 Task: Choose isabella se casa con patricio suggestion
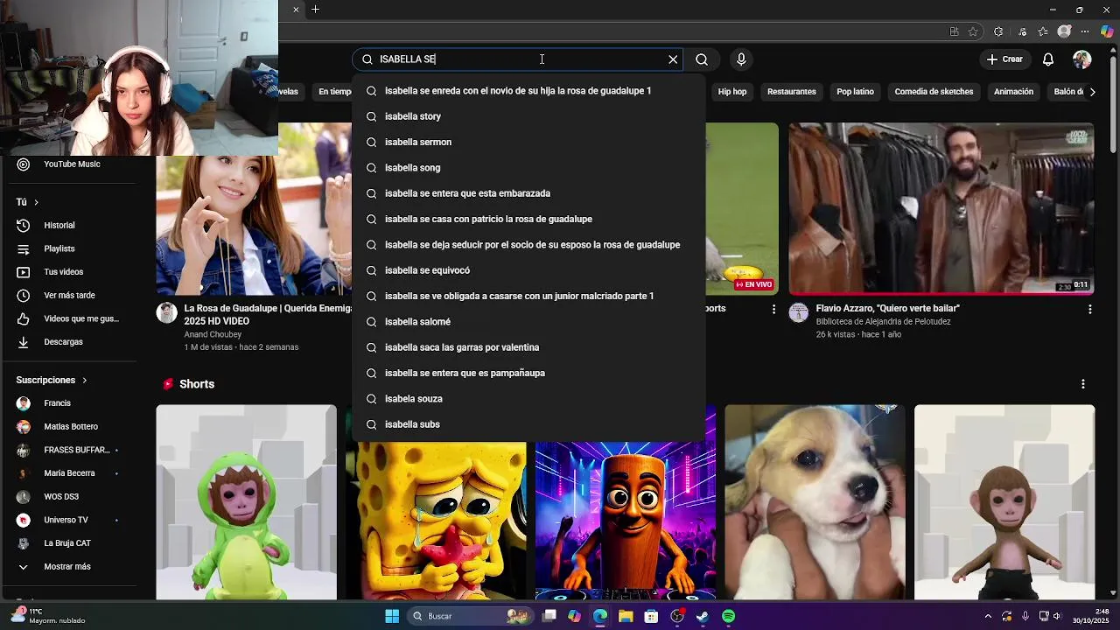528,219
